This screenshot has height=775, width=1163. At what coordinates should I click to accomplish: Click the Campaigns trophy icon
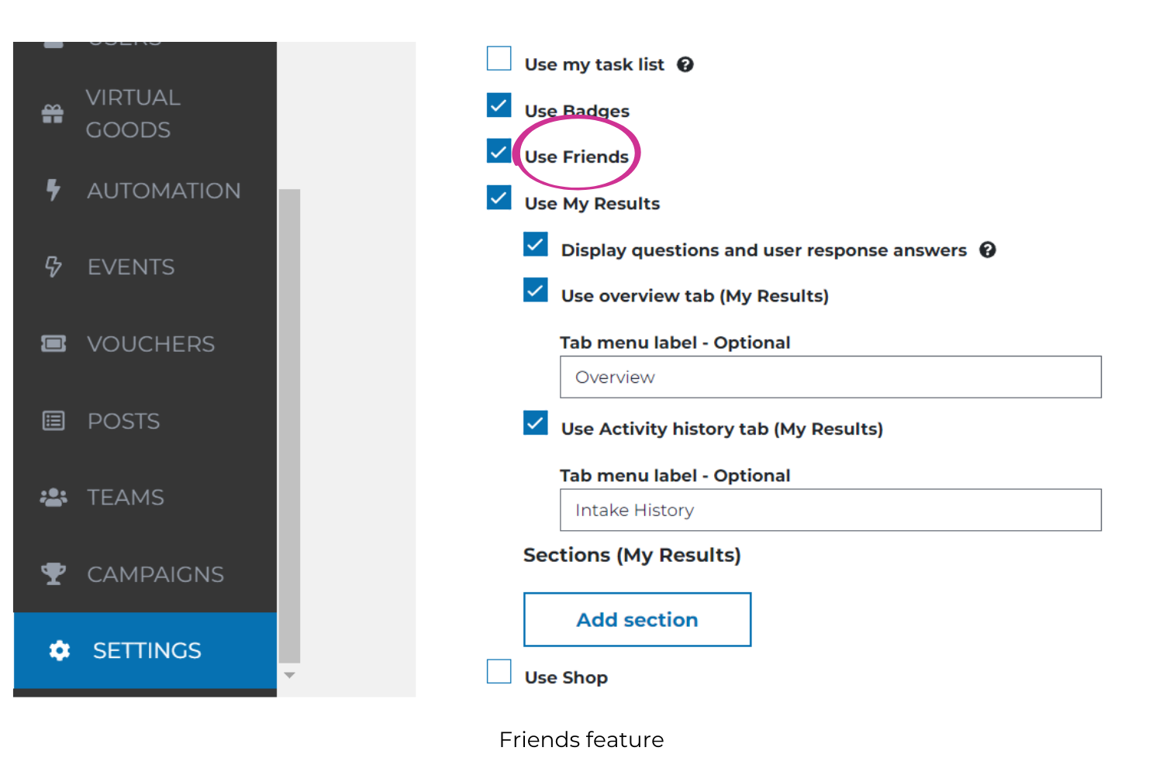pos(53,573)
